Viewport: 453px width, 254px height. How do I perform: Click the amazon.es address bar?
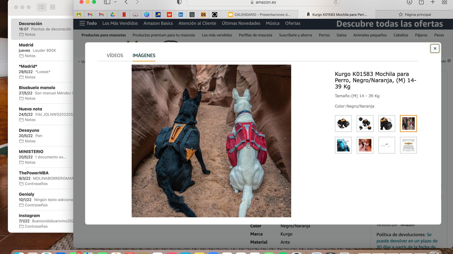click(x=263, y=2)
